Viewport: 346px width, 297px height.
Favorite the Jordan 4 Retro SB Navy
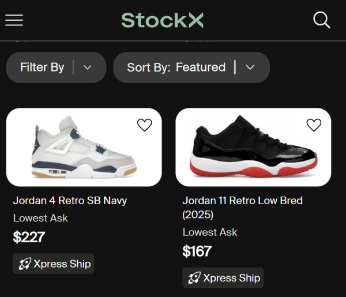click(144, 125)
